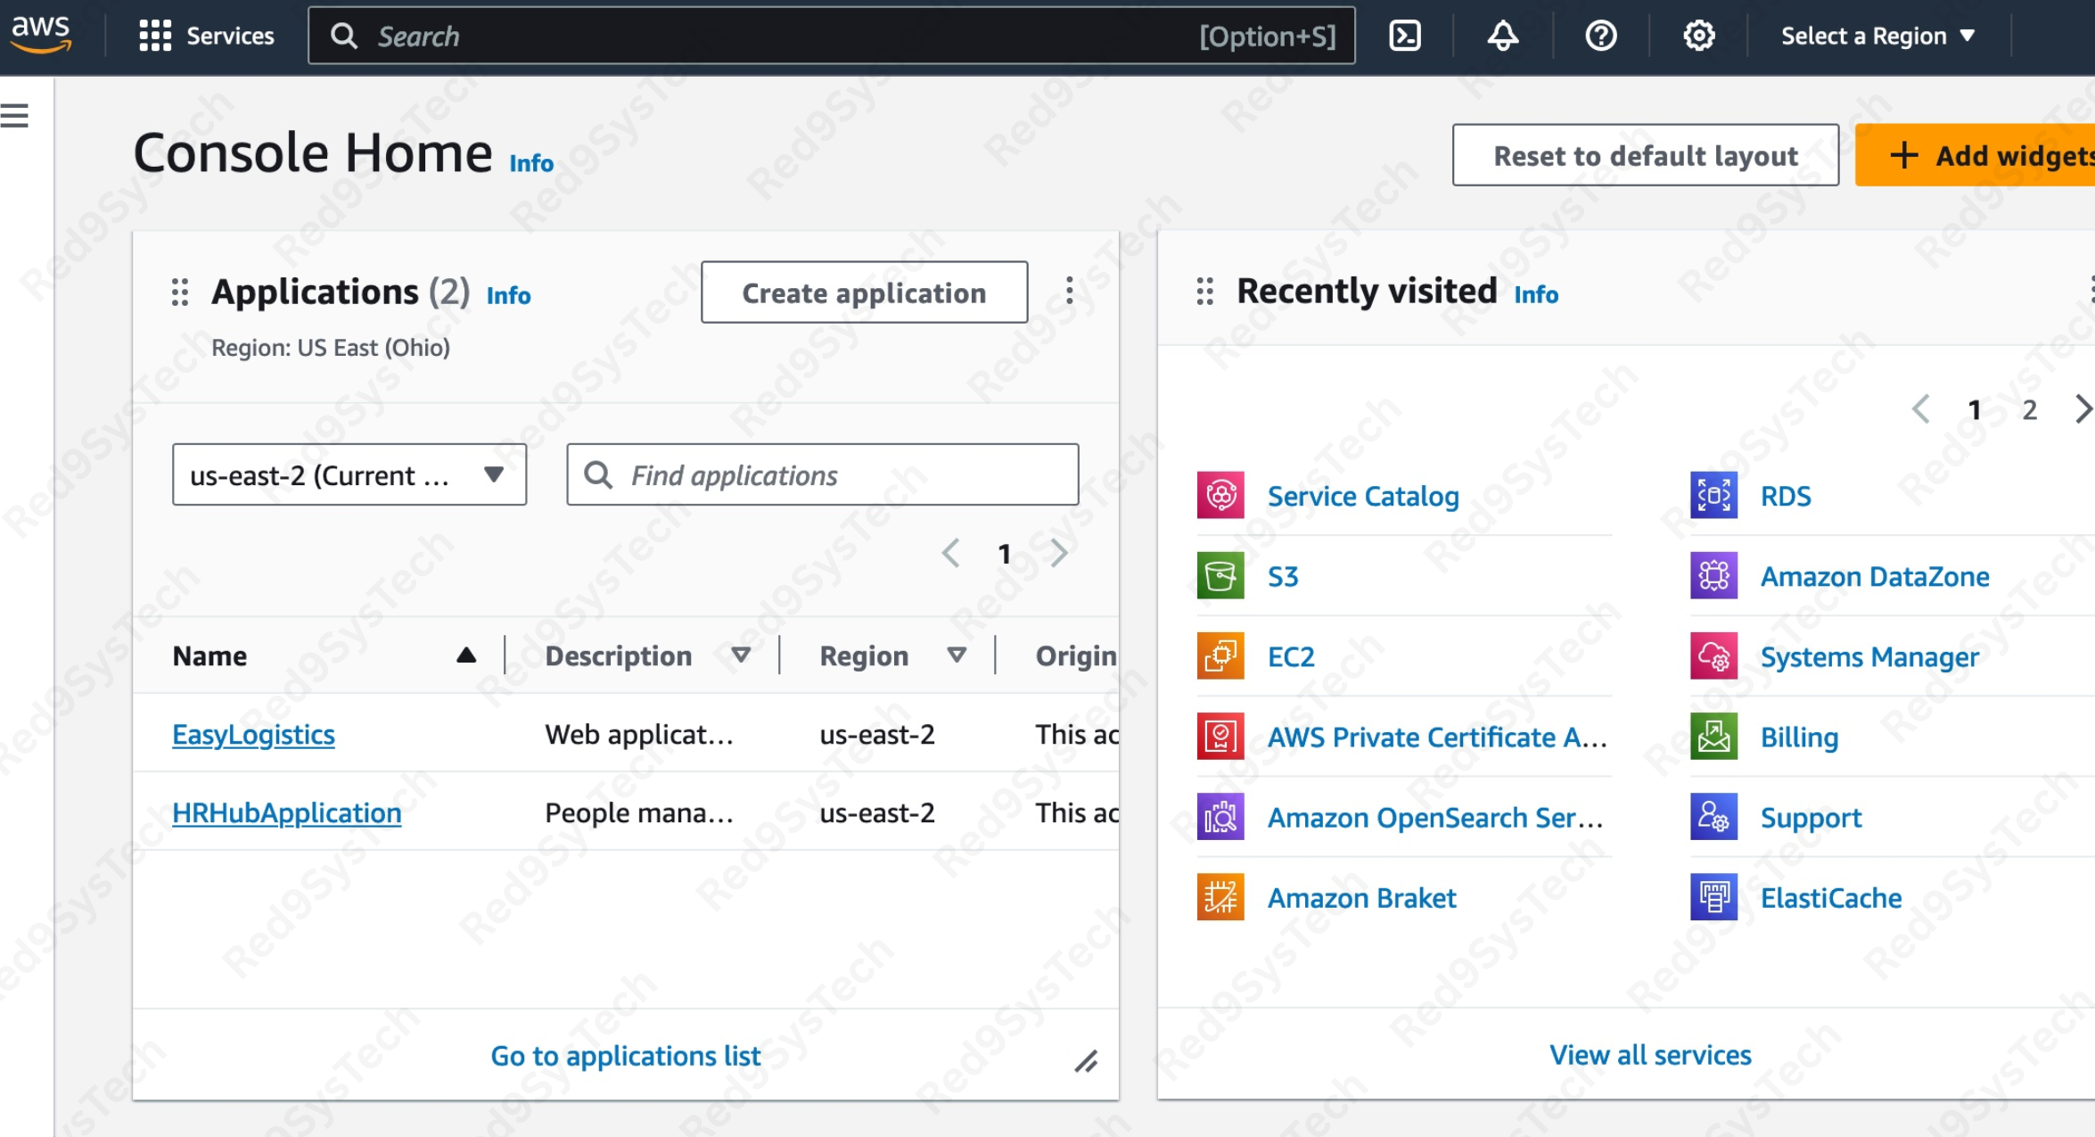This screenshot has height=1137, width=2095.
Task: Select page 1 of Recently visited
Action: coord(1975,410)
